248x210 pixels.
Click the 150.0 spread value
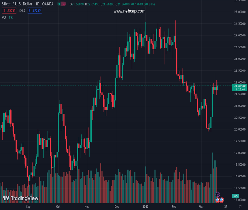click(x=22, y=10)
